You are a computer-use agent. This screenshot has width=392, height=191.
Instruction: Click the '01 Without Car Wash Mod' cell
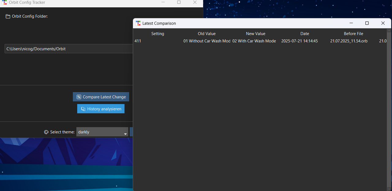pos(207,41)
